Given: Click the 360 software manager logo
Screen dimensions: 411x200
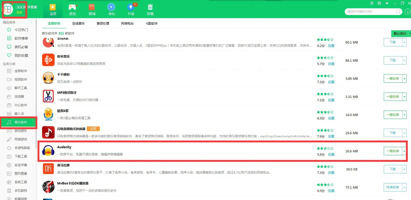Looking at the screenshot, I should point(8,9).
